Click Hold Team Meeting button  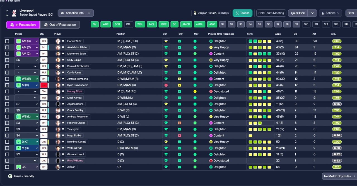(x=271, y=13)
